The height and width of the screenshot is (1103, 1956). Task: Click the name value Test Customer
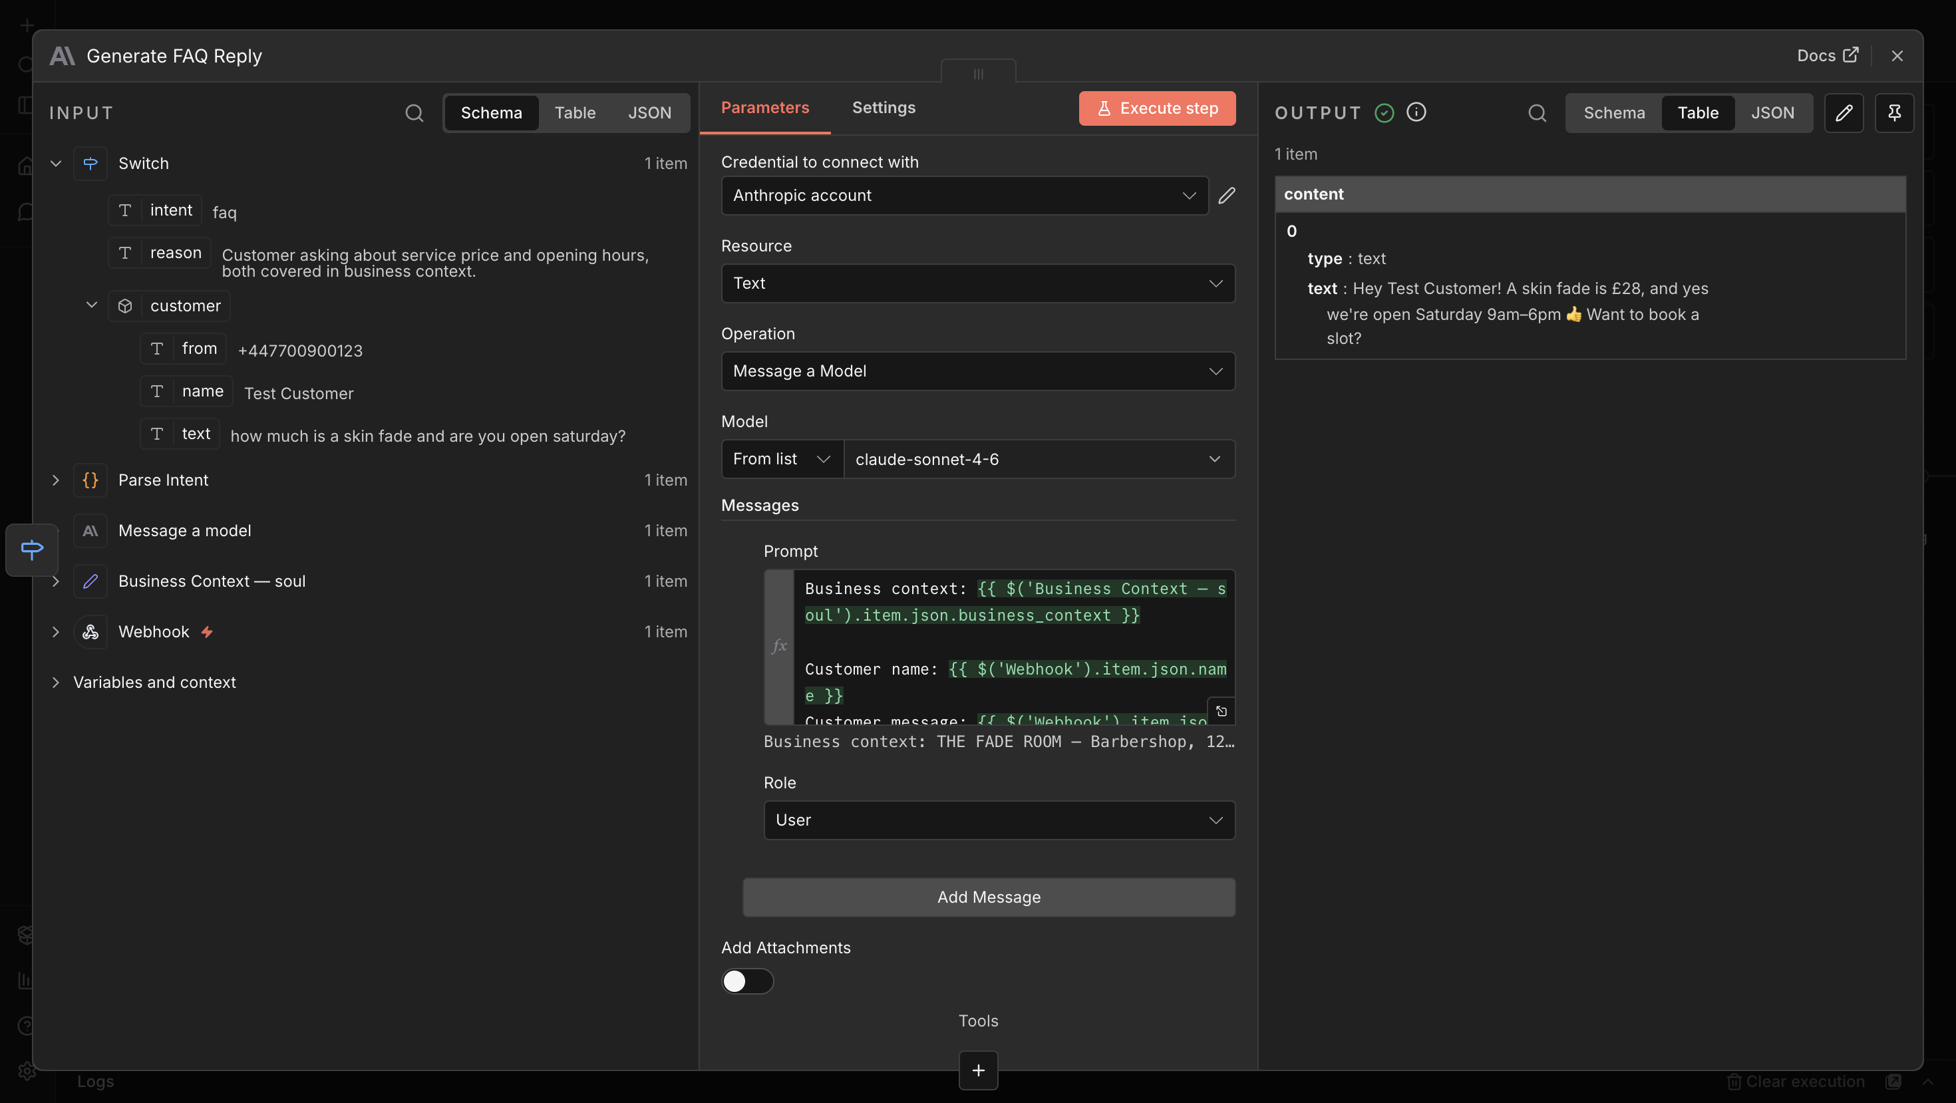pos(299,393)
